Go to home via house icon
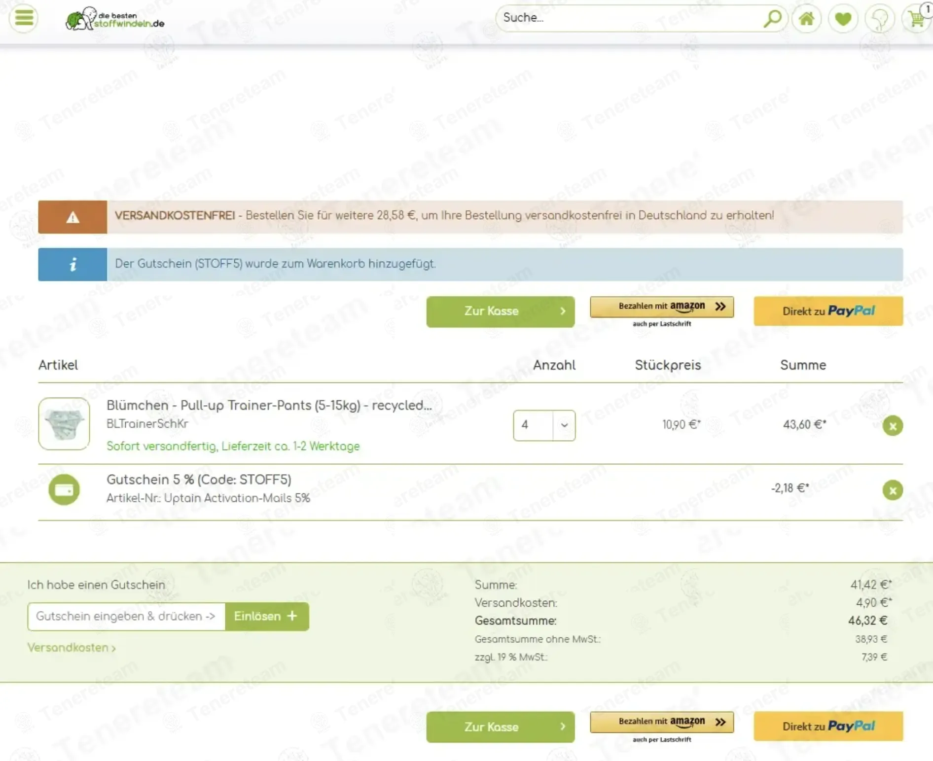The width and height of the screenshot is (933, 761). [x=807, y=19]
